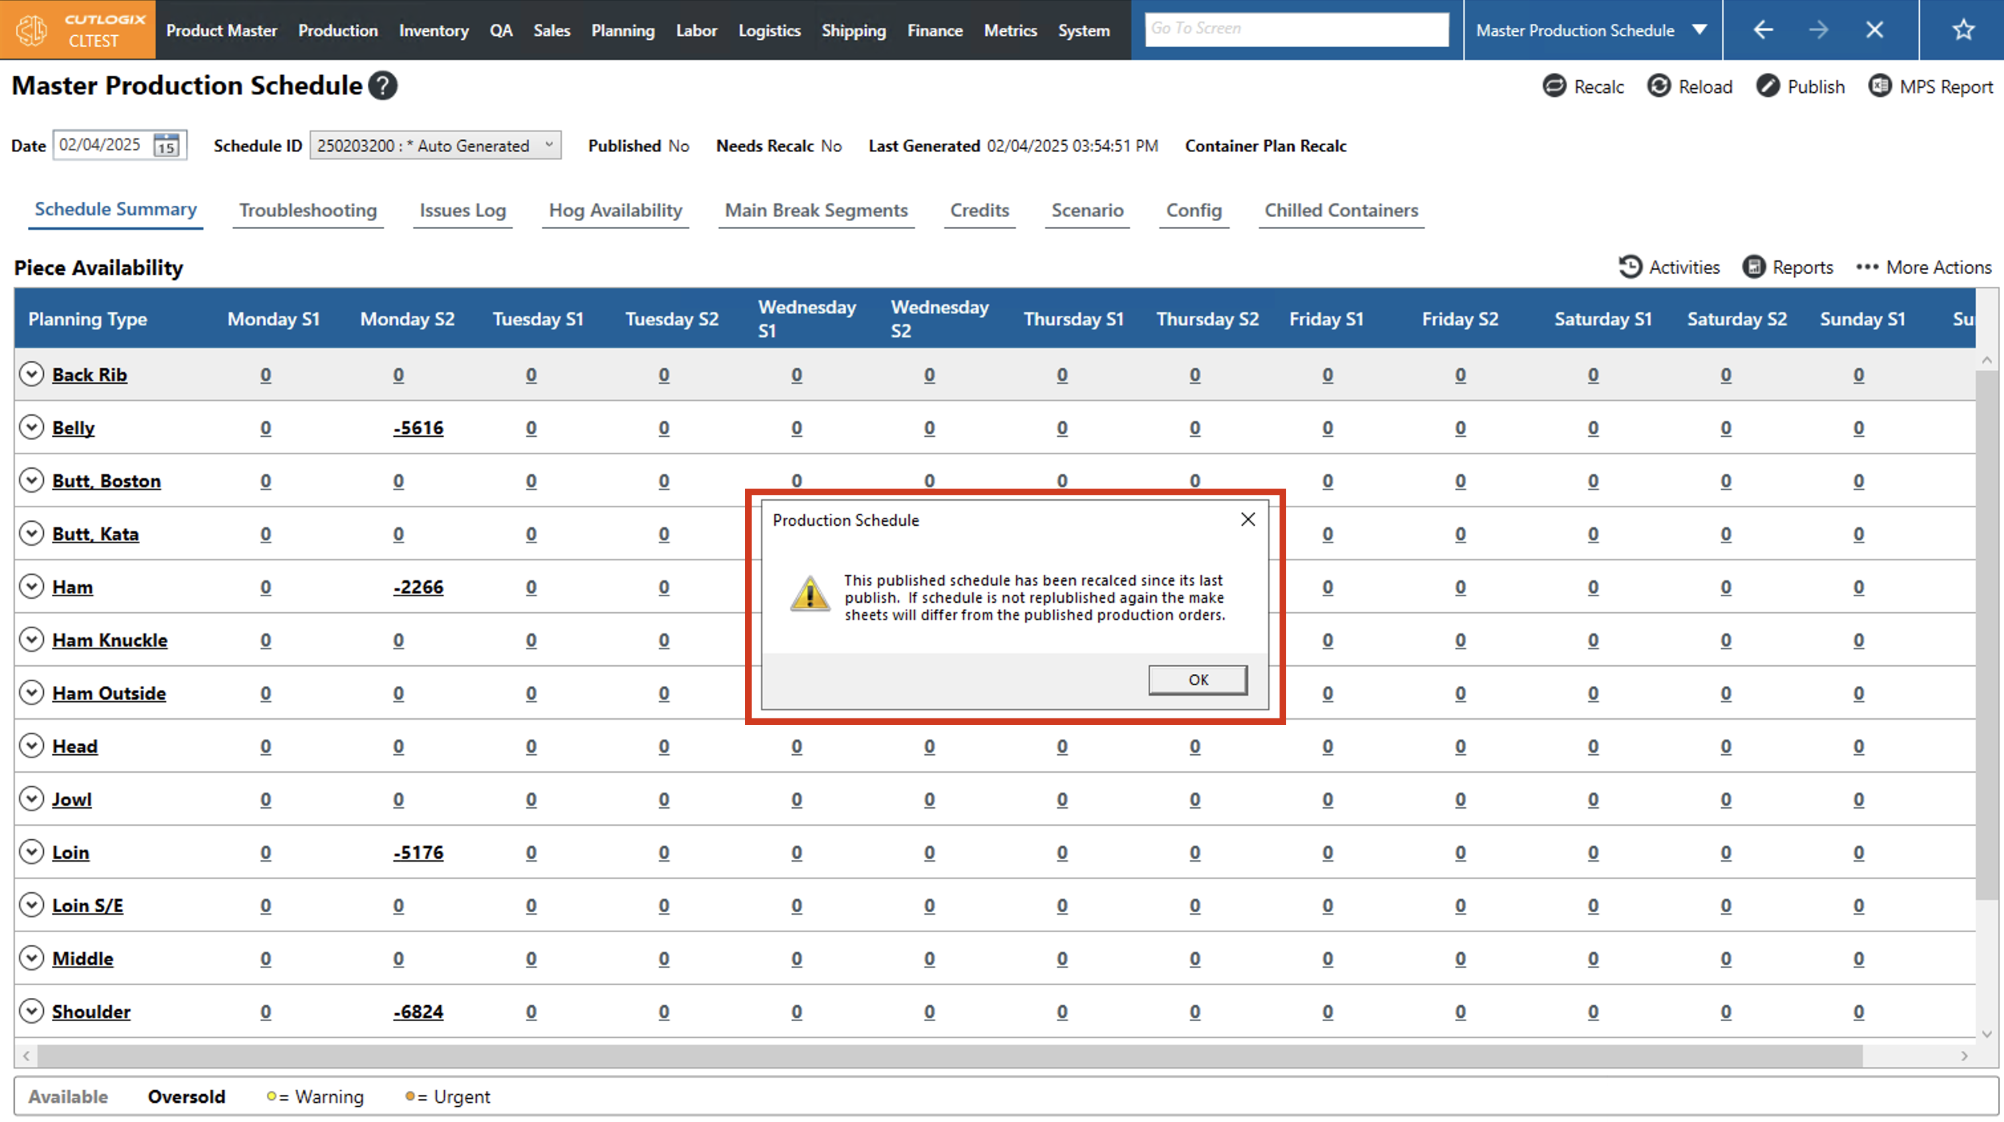Image resolution: width=2004 pixels, height=1122 pixels.
Task: Switch to the Troubleshooting tab
Action: click(x=307, y=210)
